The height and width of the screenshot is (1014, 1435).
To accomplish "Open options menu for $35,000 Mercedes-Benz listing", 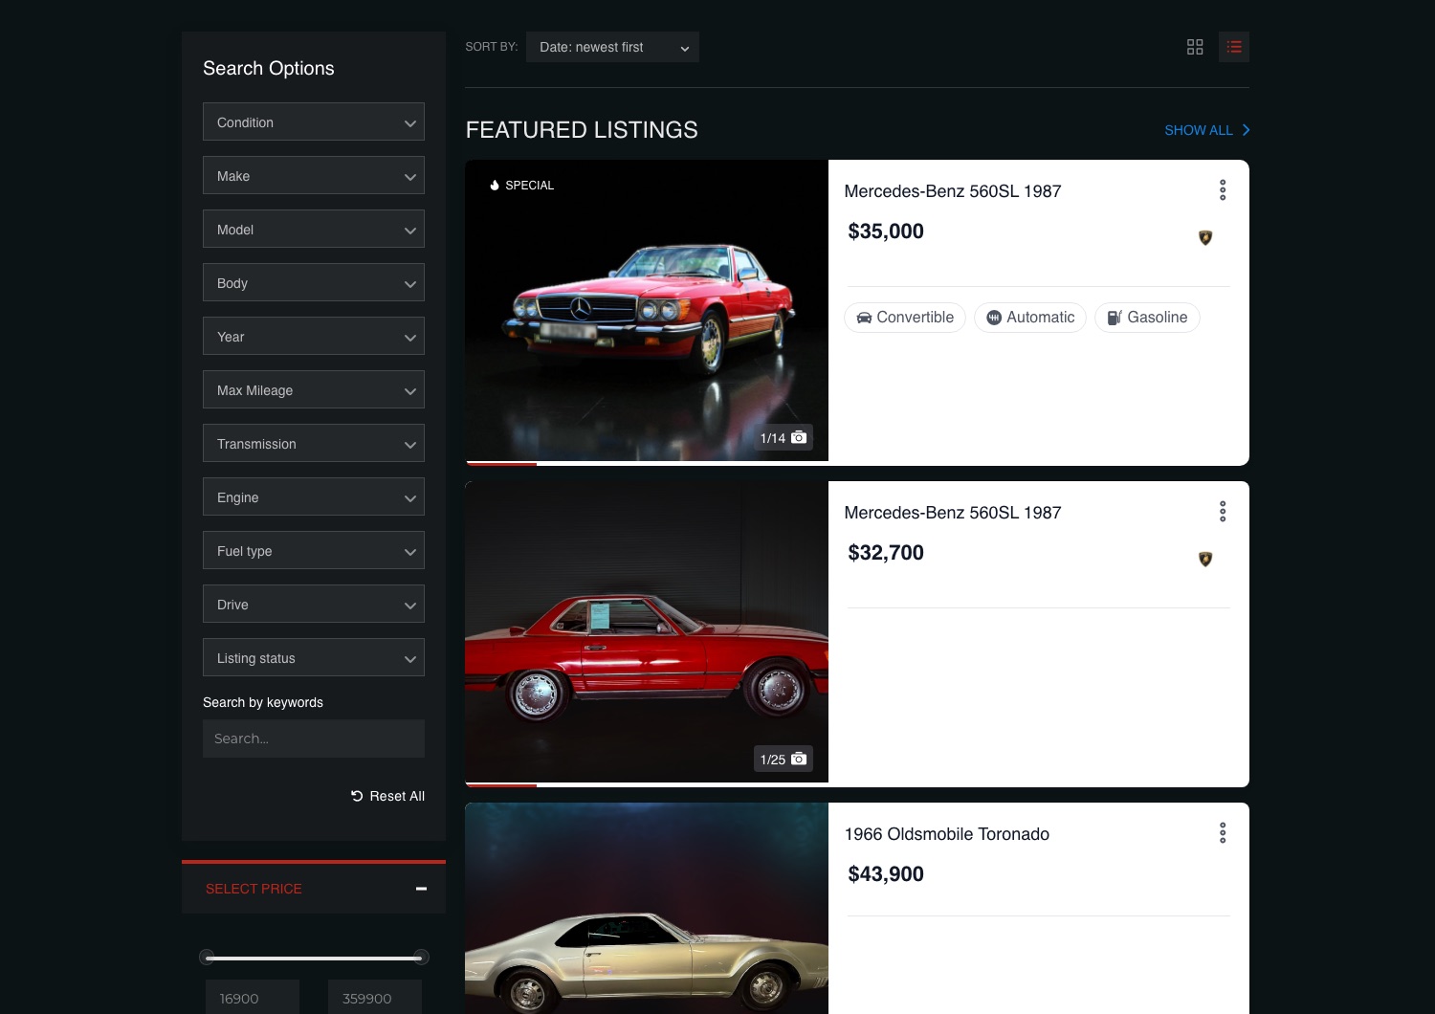I will click(1223, 190).
